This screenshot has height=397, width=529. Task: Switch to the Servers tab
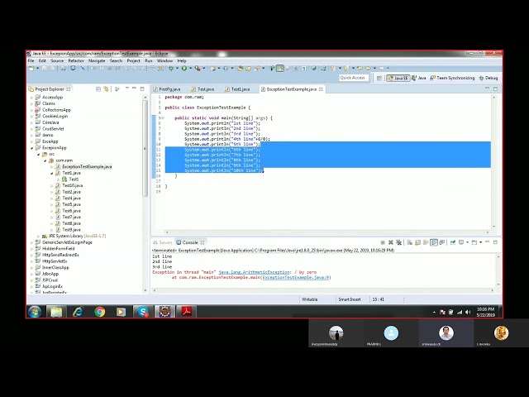coord(163,242)
